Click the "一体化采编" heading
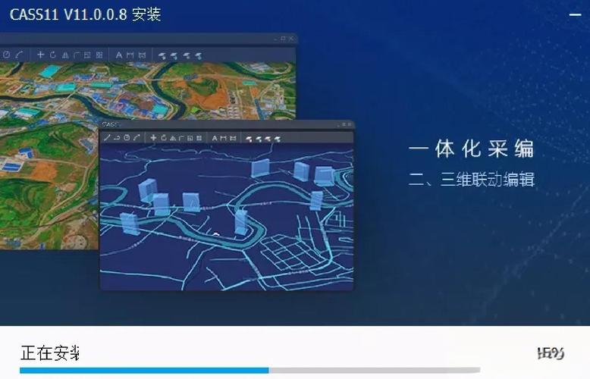The height and width of the screenshot is (379, 590). pyautogui.click(x=472, y=148)
